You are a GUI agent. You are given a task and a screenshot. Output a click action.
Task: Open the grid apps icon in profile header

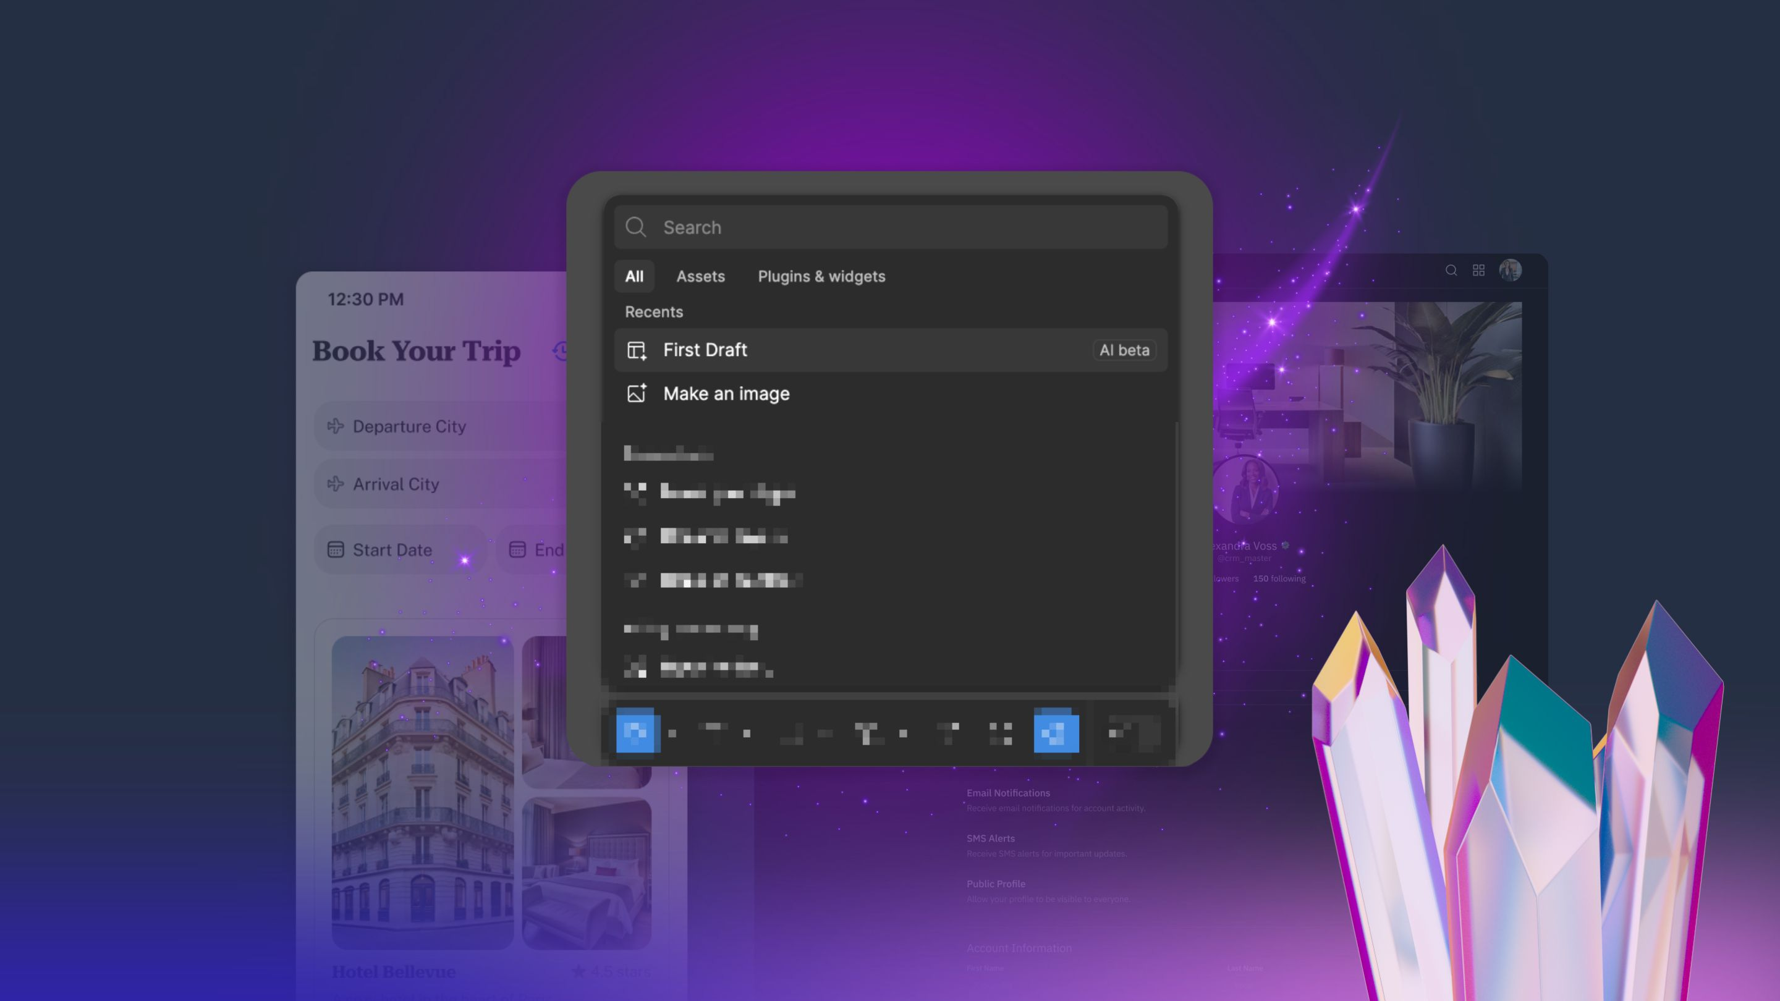tap(1478, 270)
